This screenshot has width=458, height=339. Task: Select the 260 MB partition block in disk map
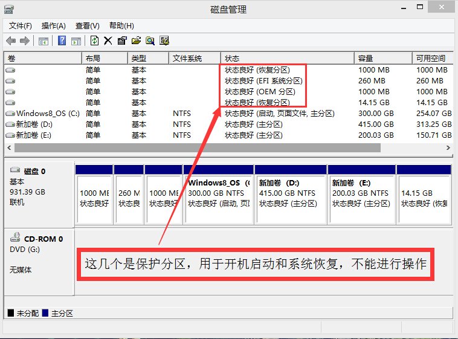pyautogui.click(x=129, y=195)
